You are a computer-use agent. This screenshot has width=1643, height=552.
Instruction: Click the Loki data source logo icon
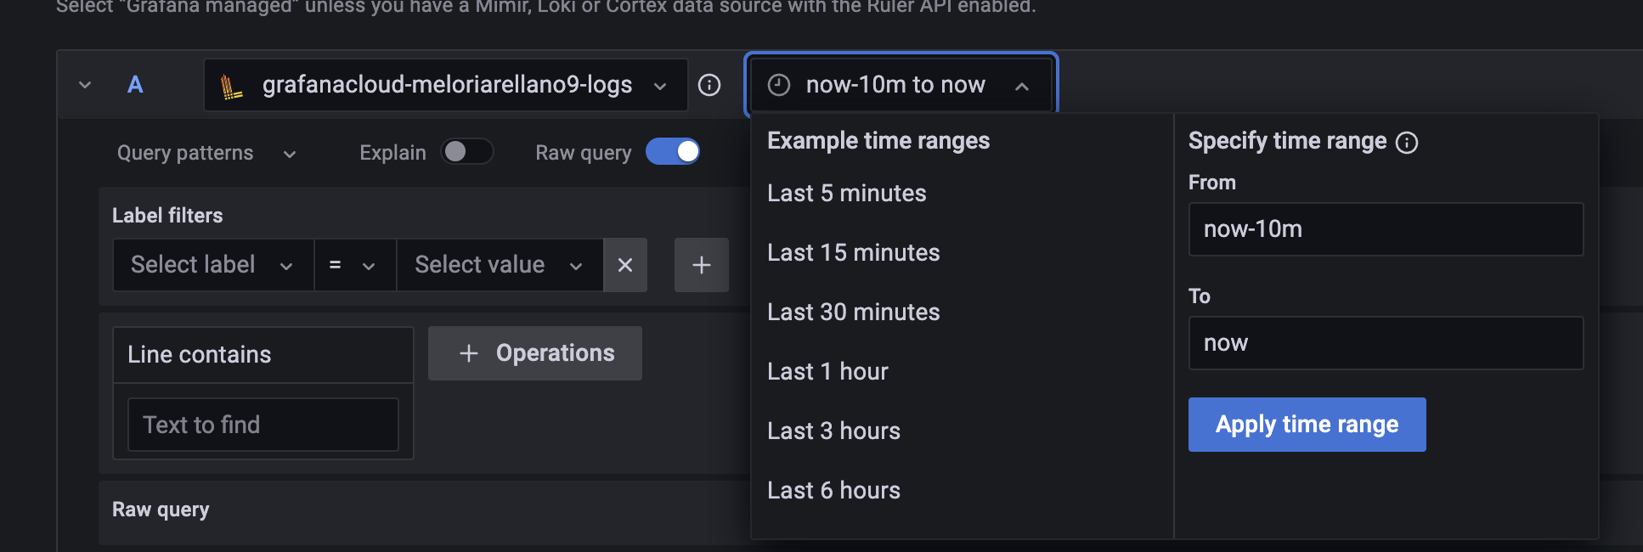pyautogui.click(x=231, y=87)
